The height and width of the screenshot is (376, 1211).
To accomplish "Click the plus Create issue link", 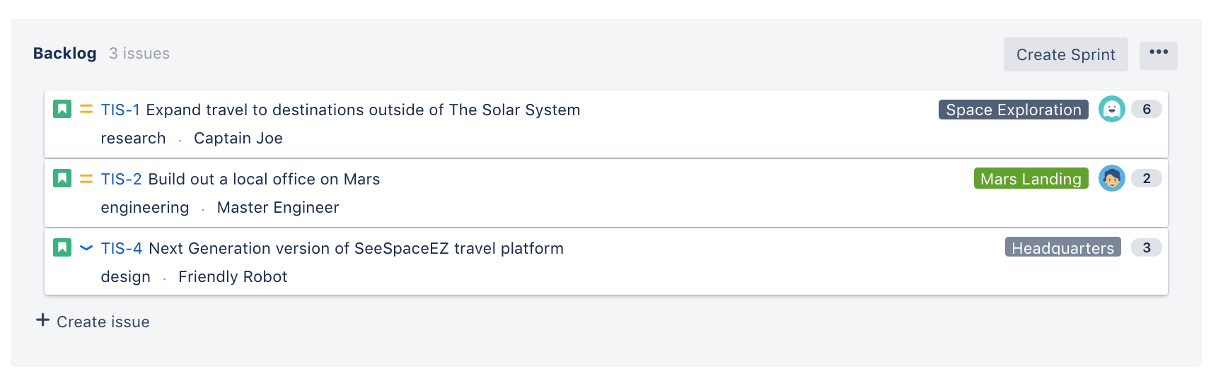I will (93, 322).
